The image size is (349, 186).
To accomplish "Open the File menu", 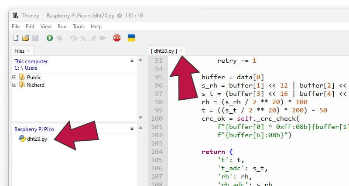I will pyautogui.click(x=16, y=27).
